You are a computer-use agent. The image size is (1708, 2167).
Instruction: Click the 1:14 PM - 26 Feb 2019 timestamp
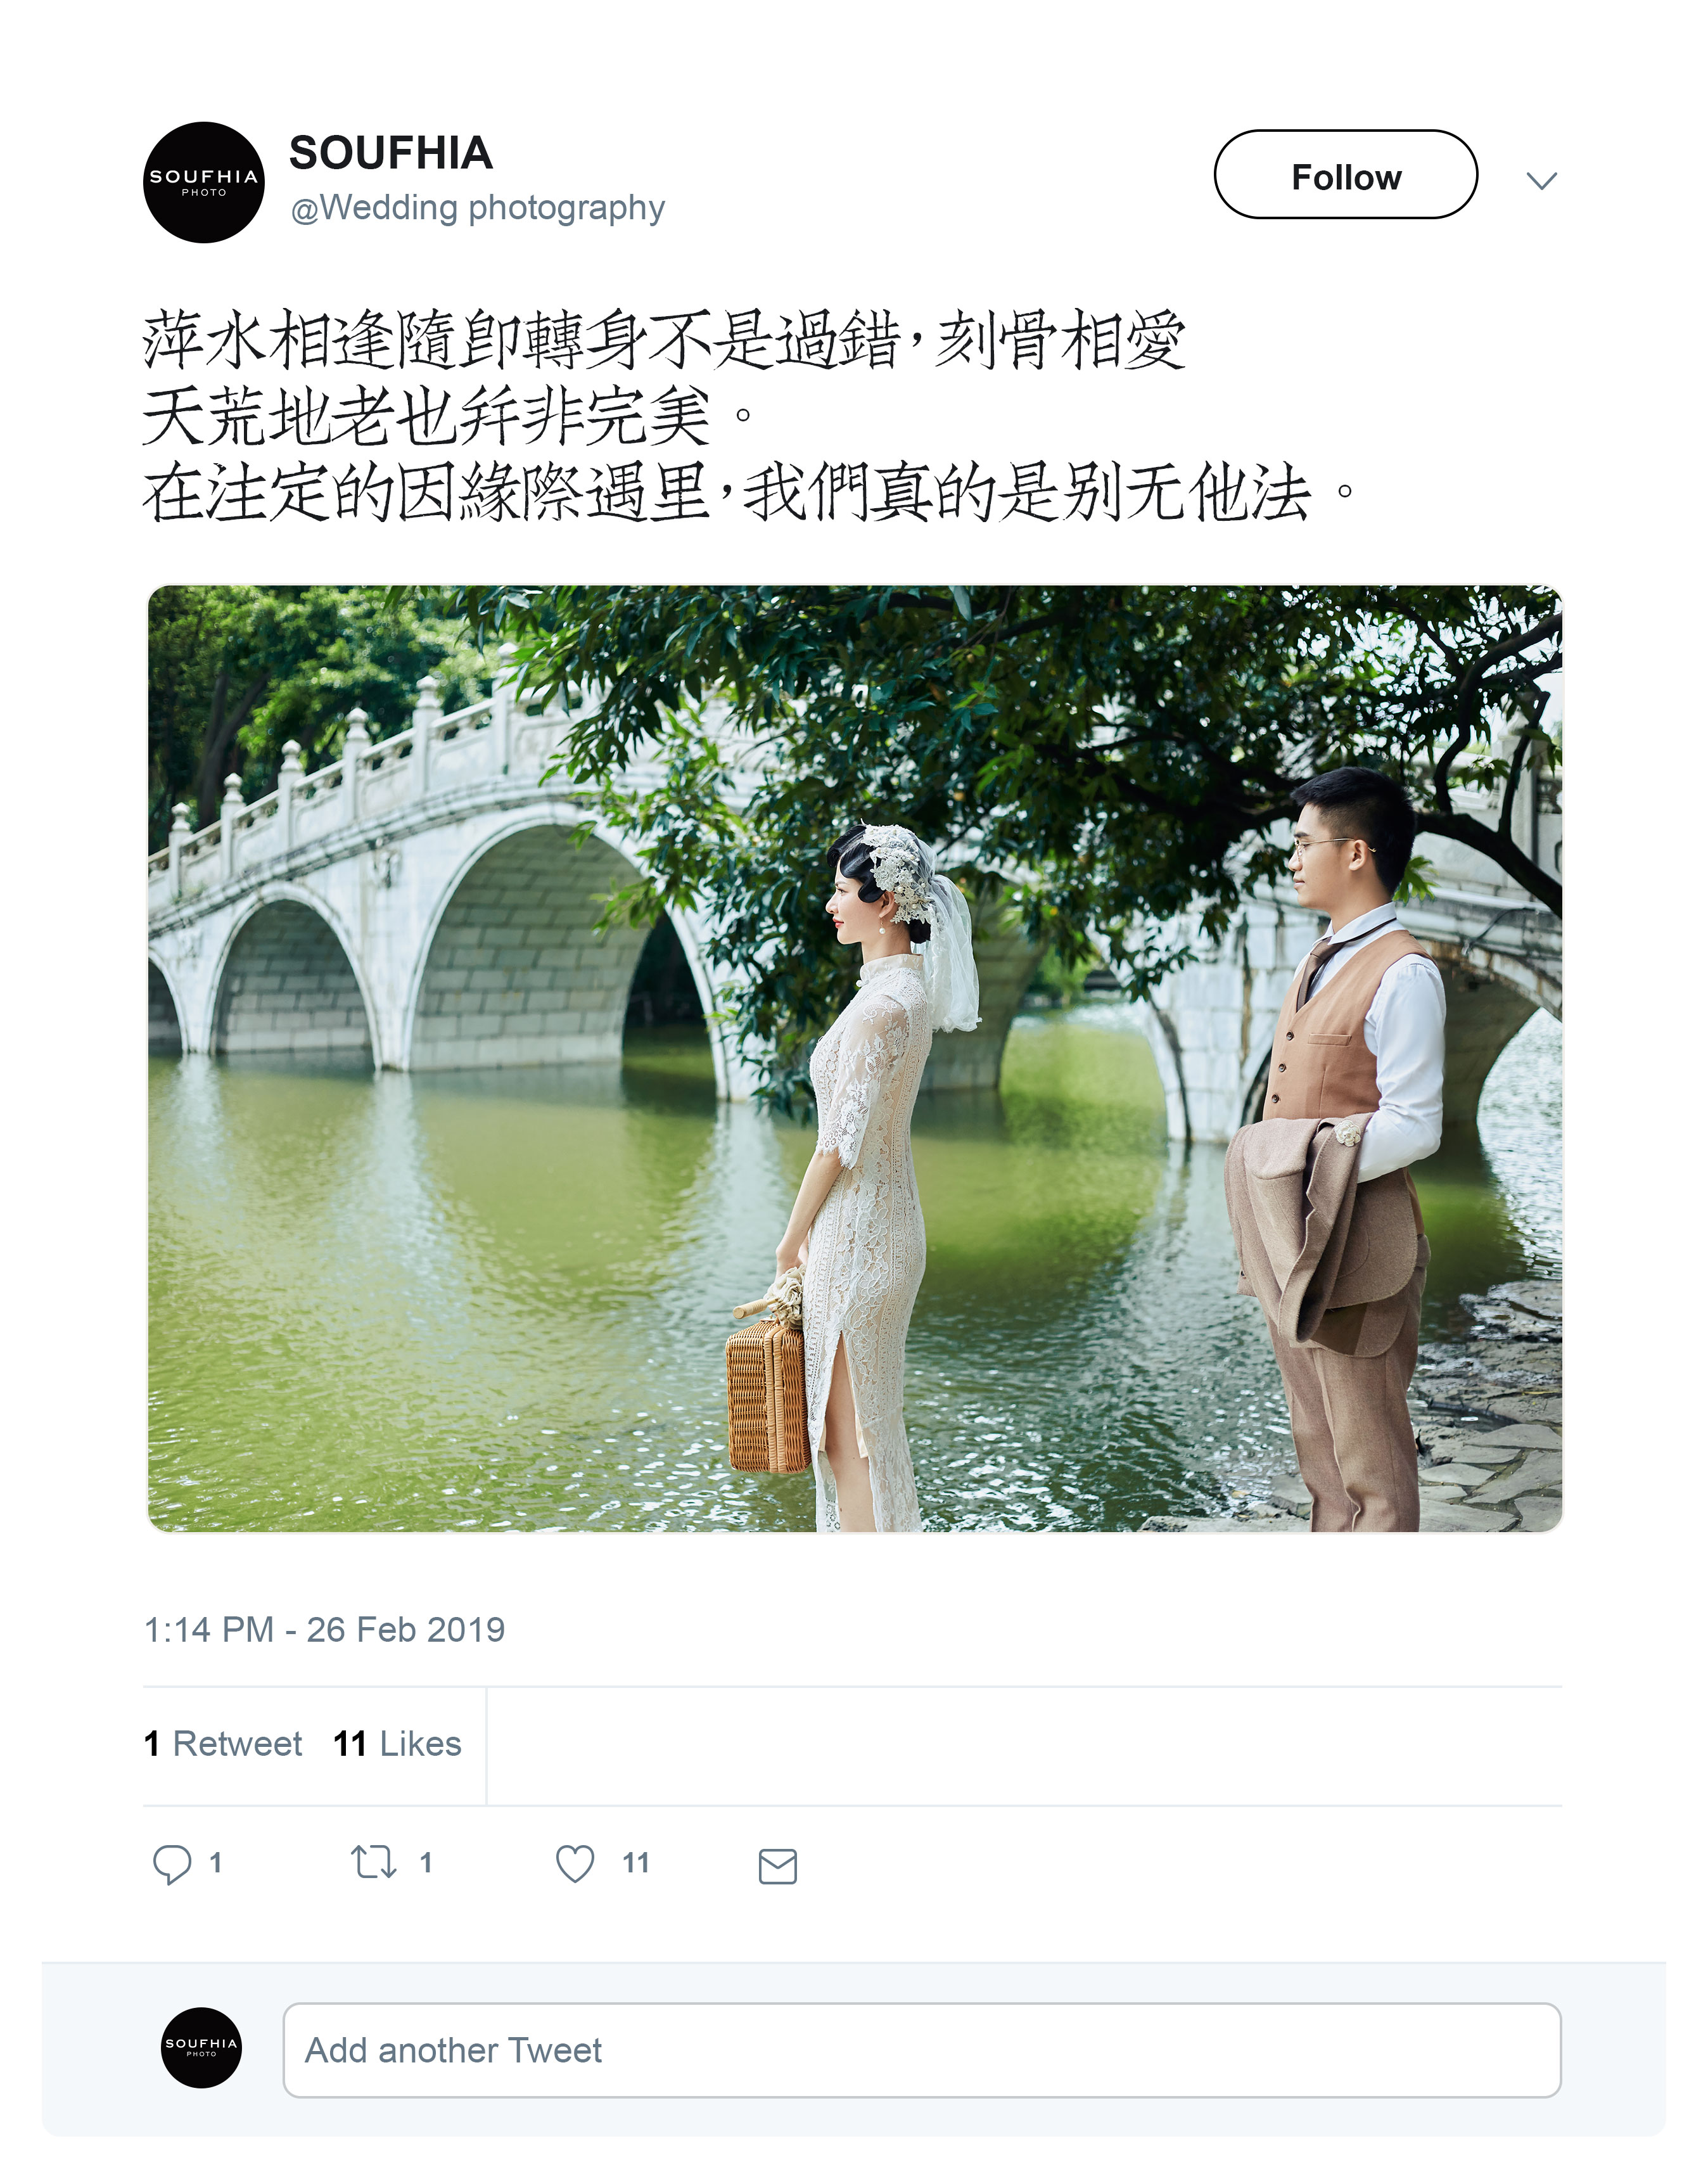click(324, 1629)
